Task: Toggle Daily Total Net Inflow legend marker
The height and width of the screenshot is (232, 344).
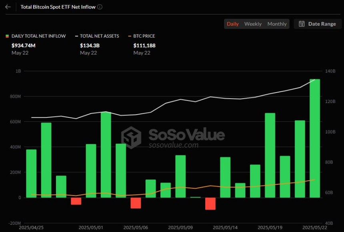Action: (7, 36)
